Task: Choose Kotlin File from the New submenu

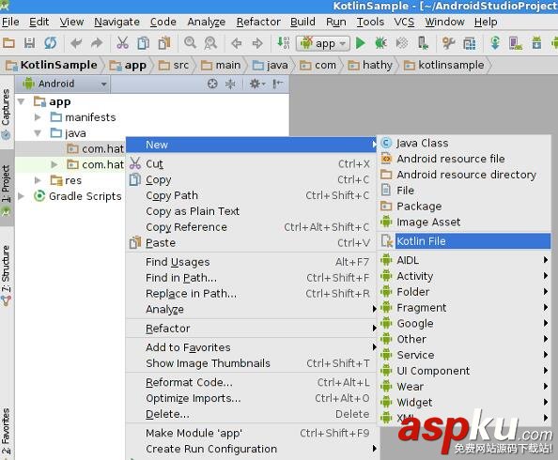Action: (x=465, y=241)
